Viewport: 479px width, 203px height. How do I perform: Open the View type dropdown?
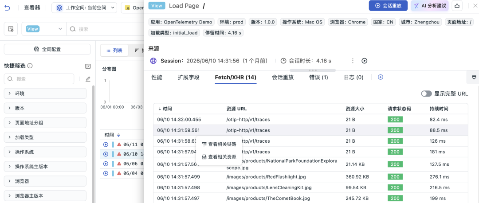pyautogui.click(x=43, y=29)
